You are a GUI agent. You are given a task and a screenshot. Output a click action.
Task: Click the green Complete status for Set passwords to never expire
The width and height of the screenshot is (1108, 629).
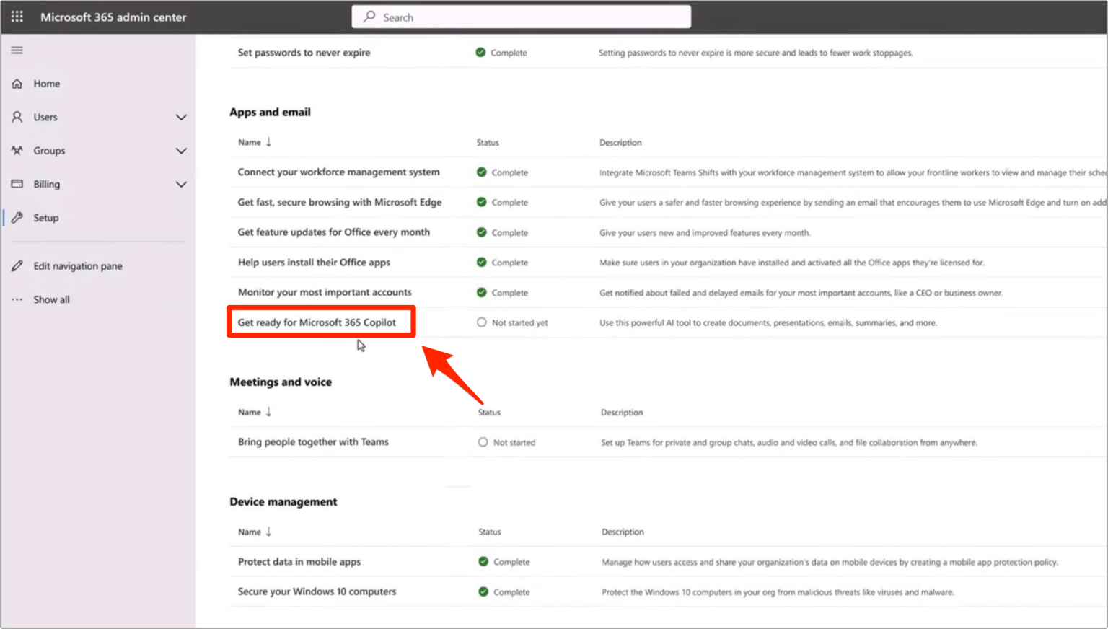tap(480, 52)
